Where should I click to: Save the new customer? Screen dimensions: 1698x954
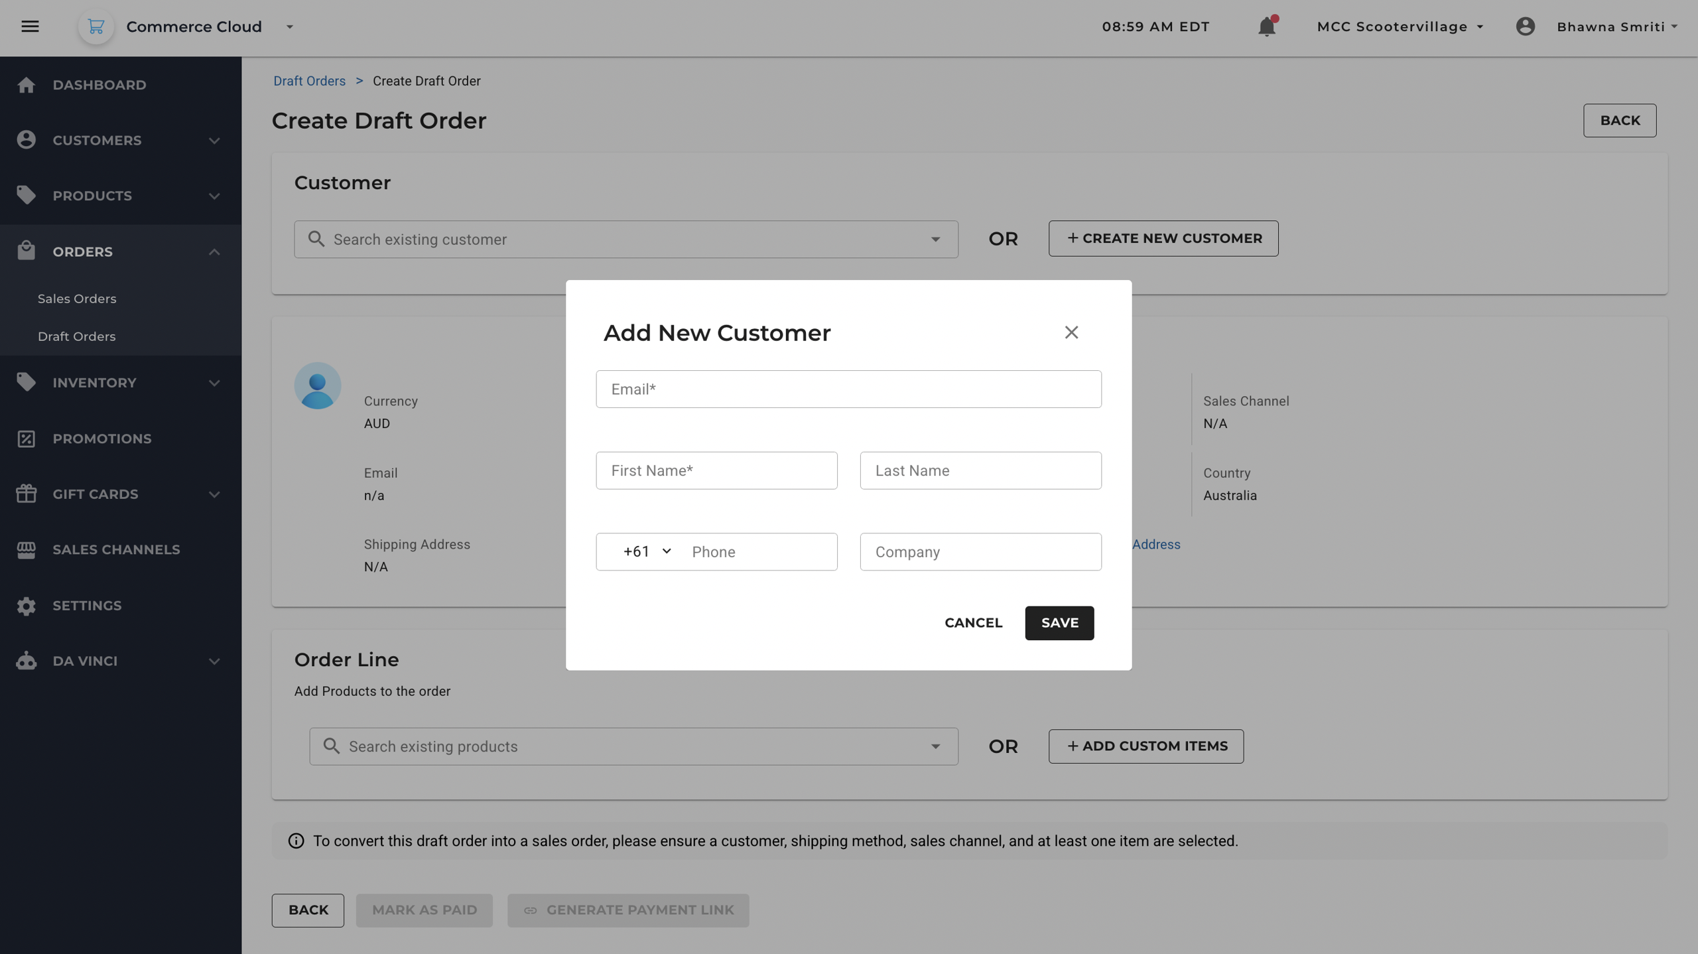(x=1059, y=622)
